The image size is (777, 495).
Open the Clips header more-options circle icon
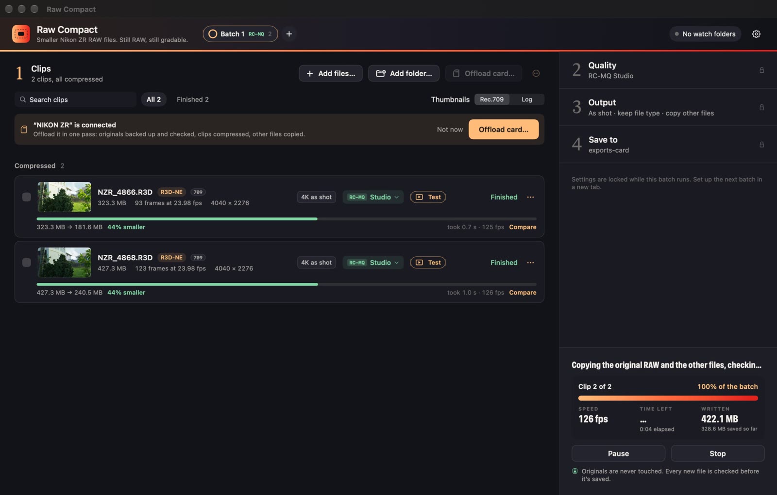click(536, 73)
